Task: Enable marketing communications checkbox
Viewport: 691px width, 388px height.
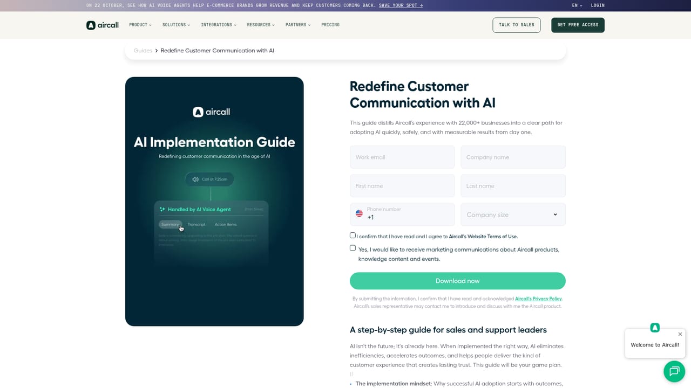Action: pos(353,248)
